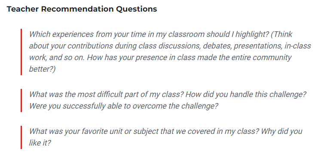Screen dimensions: 333x158
Task: Click the word "overcome" in the second question
Action: pos(149,106)
